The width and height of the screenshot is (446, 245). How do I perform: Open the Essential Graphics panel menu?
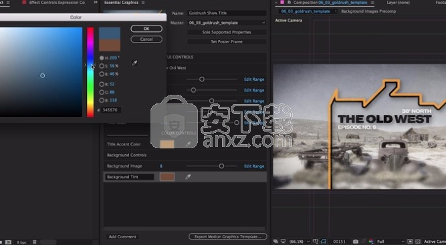coord(143,3)
